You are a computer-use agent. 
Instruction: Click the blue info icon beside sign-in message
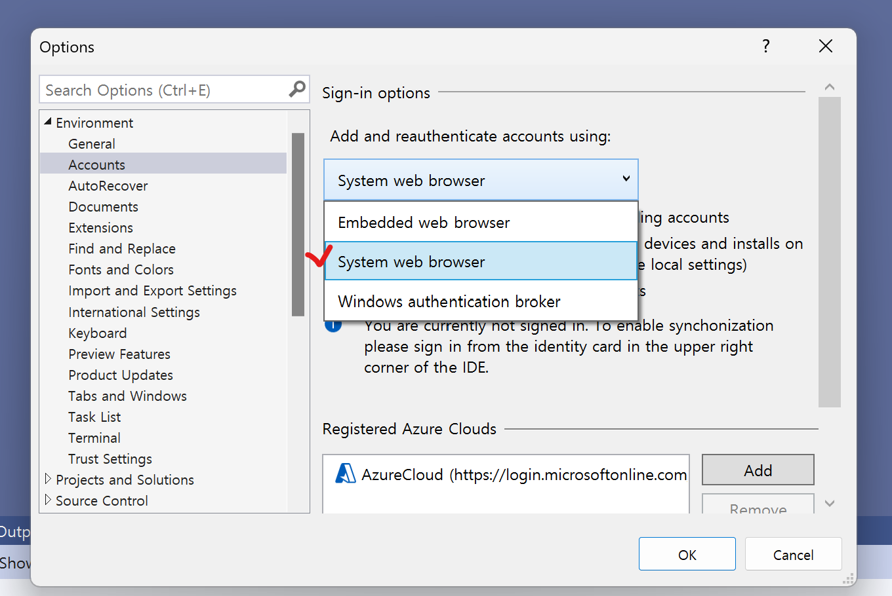click(333, 326)
